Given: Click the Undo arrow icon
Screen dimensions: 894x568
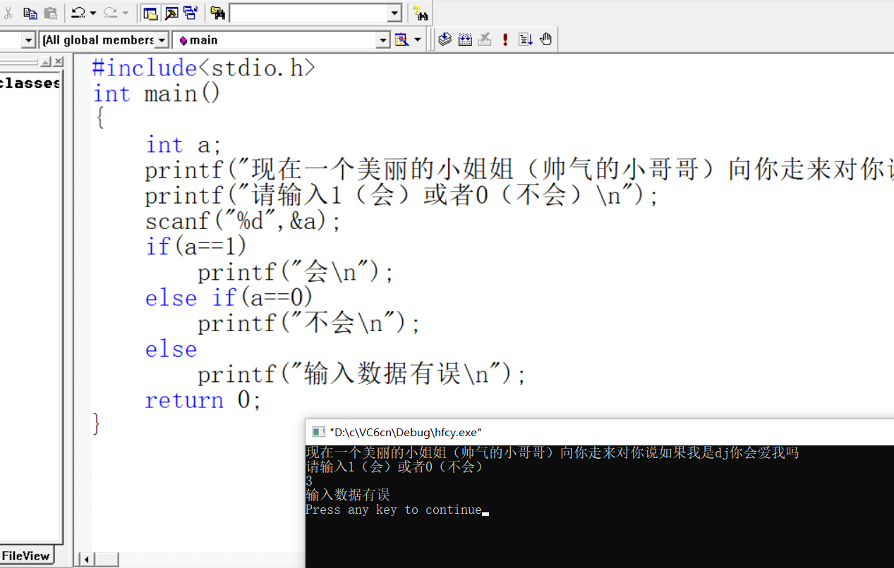Looking at the screenshot, I should tap(78, 13).
